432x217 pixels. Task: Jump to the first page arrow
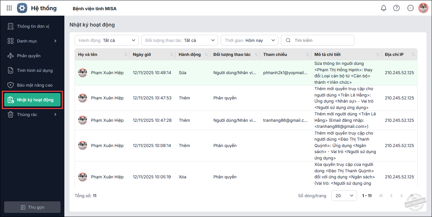click(x=381, y=196)
